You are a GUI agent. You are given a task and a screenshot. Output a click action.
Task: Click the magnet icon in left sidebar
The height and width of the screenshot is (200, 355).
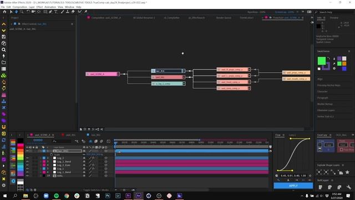tap(4, 127)
